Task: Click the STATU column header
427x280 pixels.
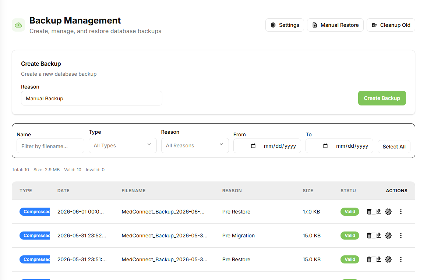Action: [348, 191]
